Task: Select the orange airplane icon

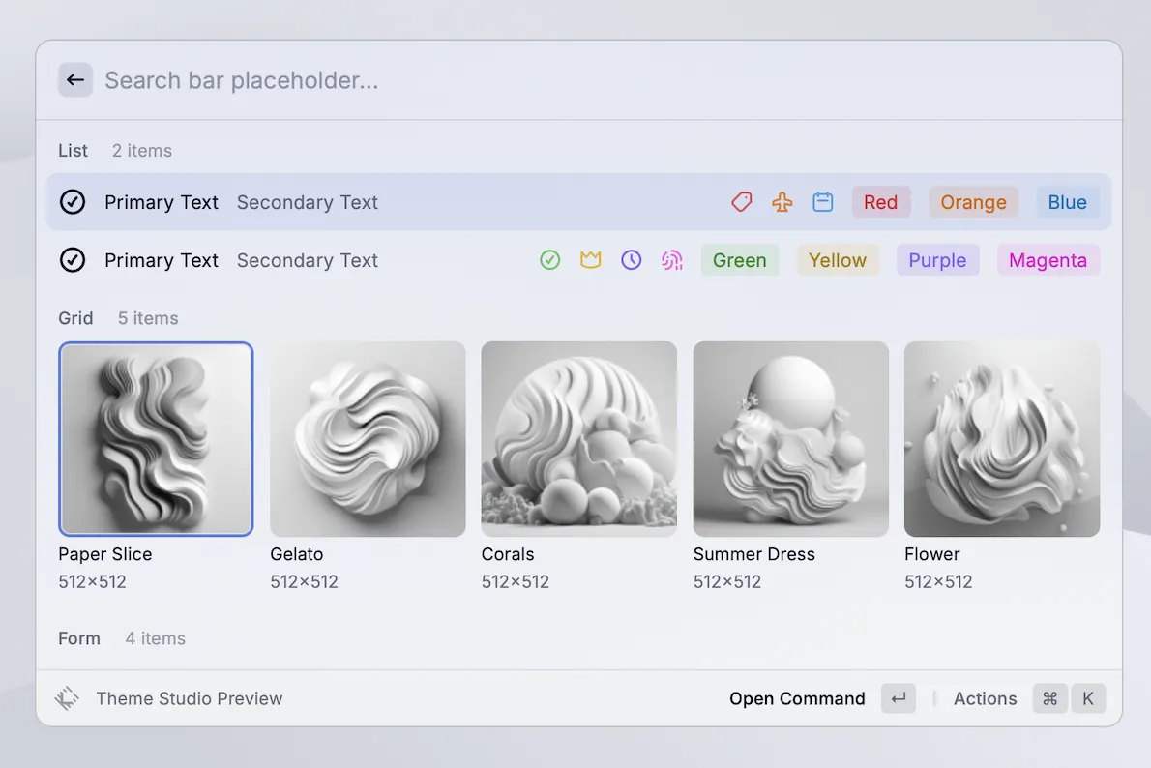Action: pyautogui.click(x=782, y=202)
